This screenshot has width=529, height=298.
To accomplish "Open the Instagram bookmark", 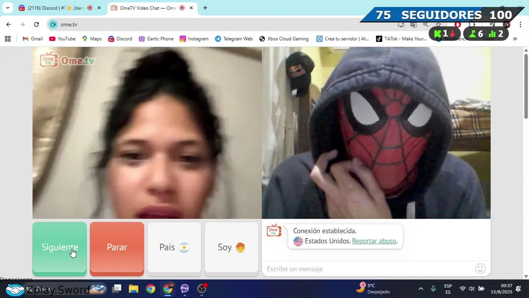I will 194,38.
